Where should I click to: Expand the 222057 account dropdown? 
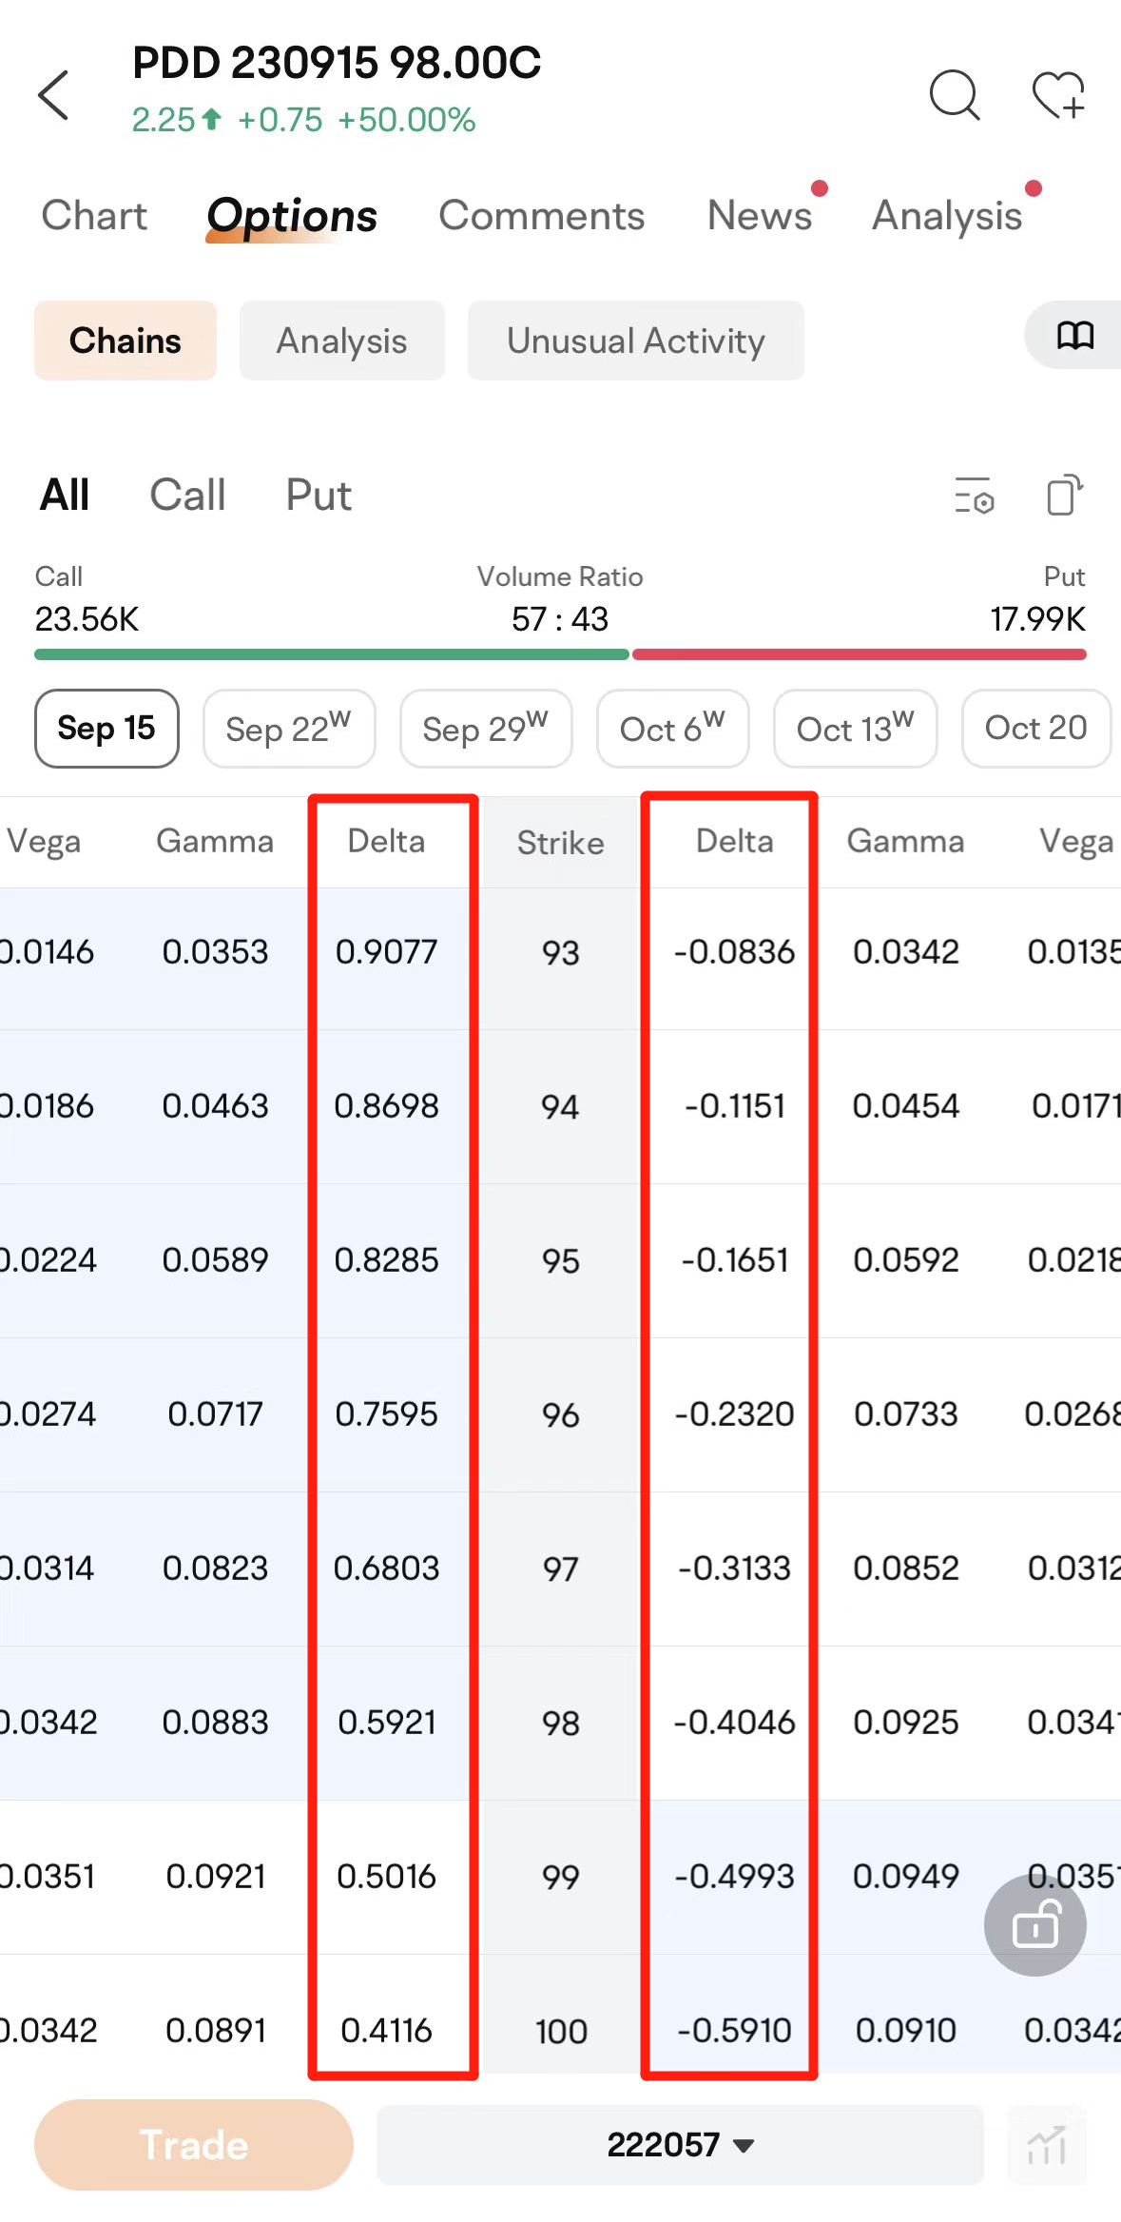[680, 2145]
